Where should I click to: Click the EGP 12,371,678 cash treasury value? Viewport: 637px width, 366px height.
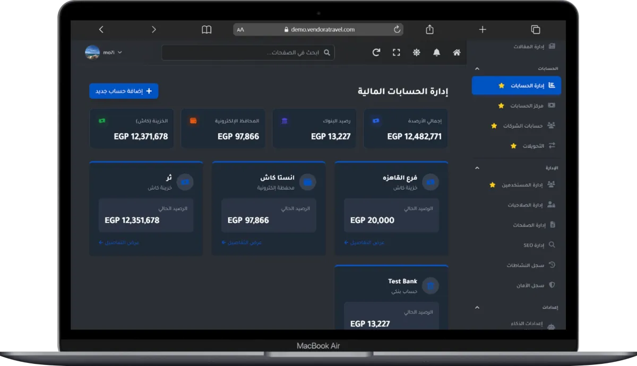click(141, 136)
